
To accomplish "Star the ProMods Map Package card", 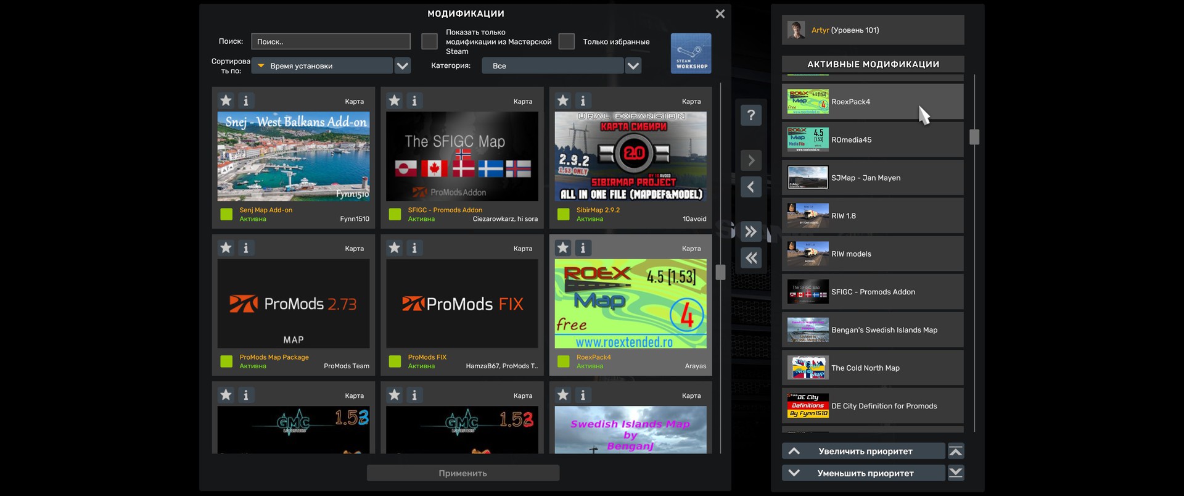I will (x=226, y=248).
